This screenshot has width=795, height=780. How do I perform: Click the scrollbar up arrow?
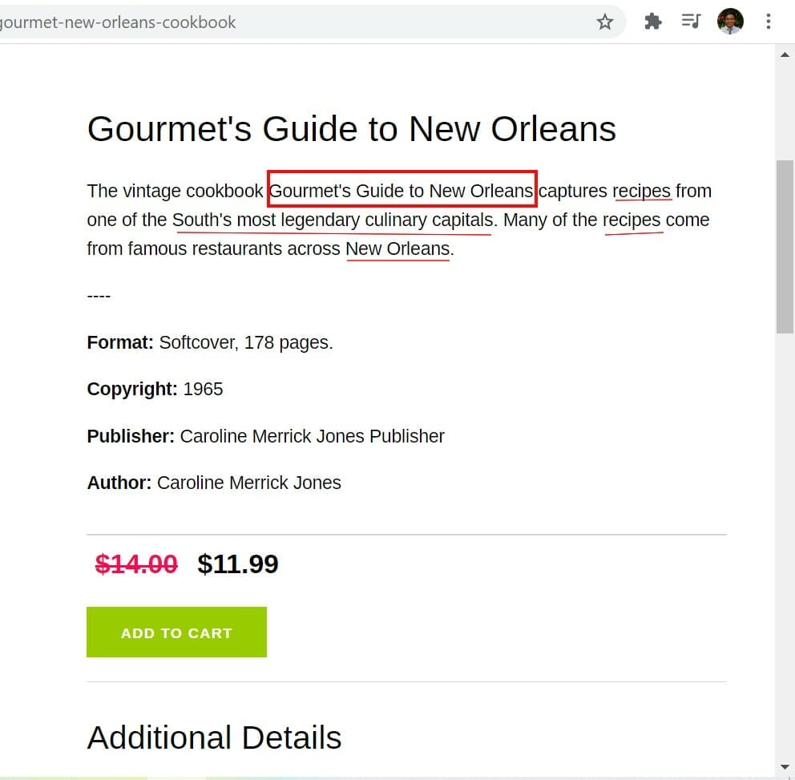click(x=784, y=55)
